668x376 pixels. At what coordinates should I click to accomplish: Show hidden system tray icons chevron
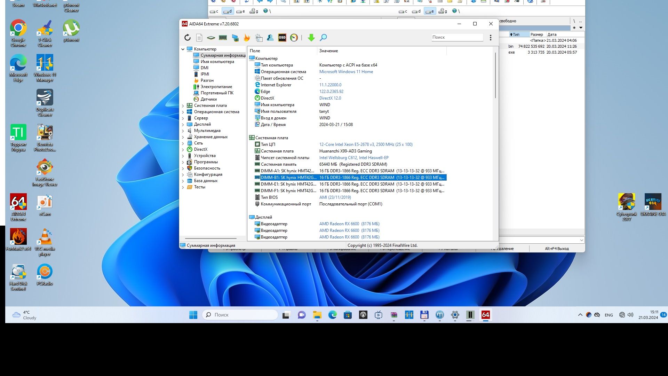point(580,315)
